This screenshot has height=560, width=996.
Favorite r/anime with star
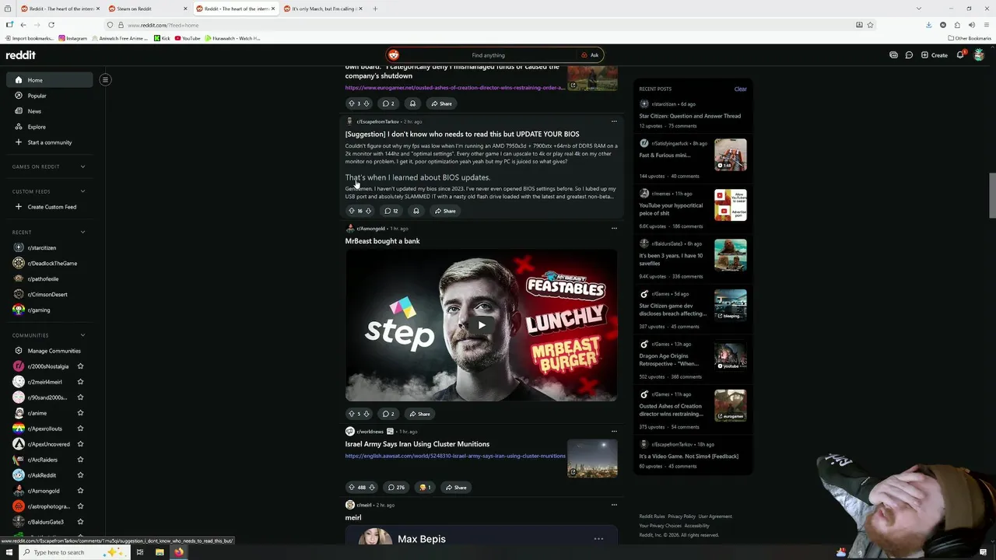click(x=80, y=413)
